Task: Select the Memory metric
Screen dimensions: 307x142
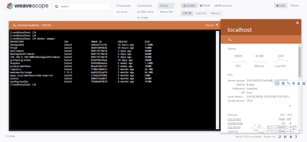Action: point(216,13)
